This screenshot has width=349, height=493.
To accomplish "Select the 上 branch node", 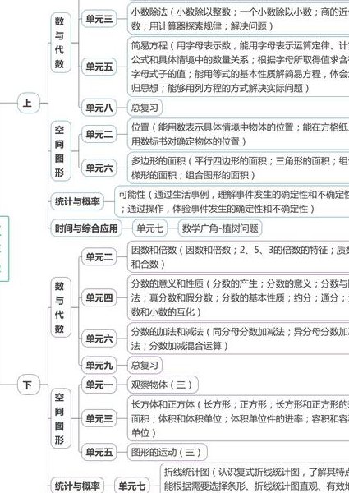I will 28,103.
